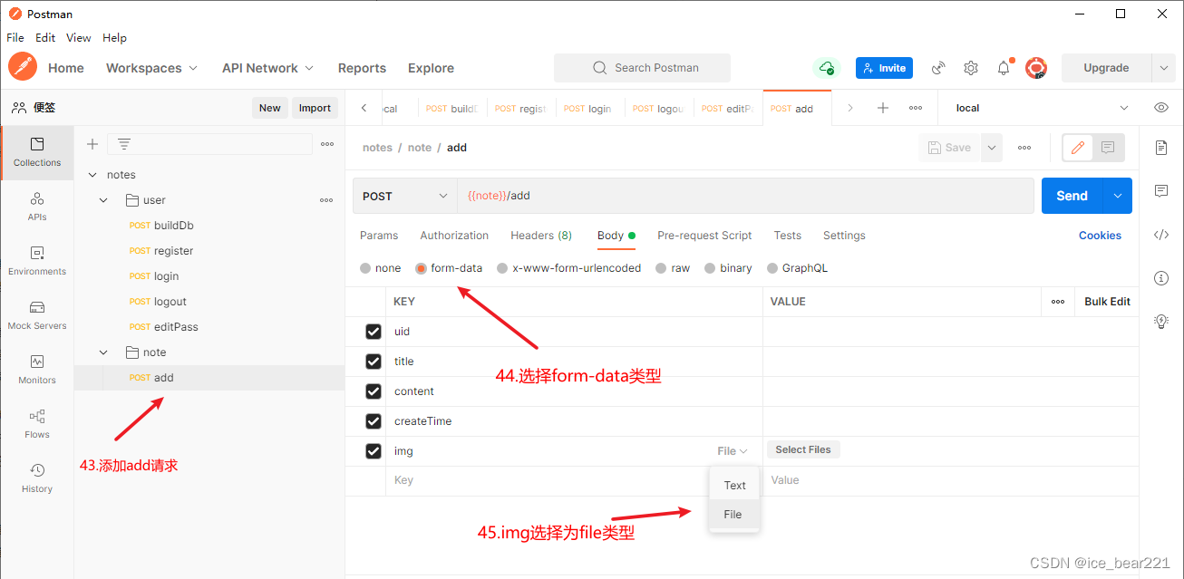Image resolution: width=1184 pixels, height=579 pixels.
Task: Click the Send button
Action: 1072,196
